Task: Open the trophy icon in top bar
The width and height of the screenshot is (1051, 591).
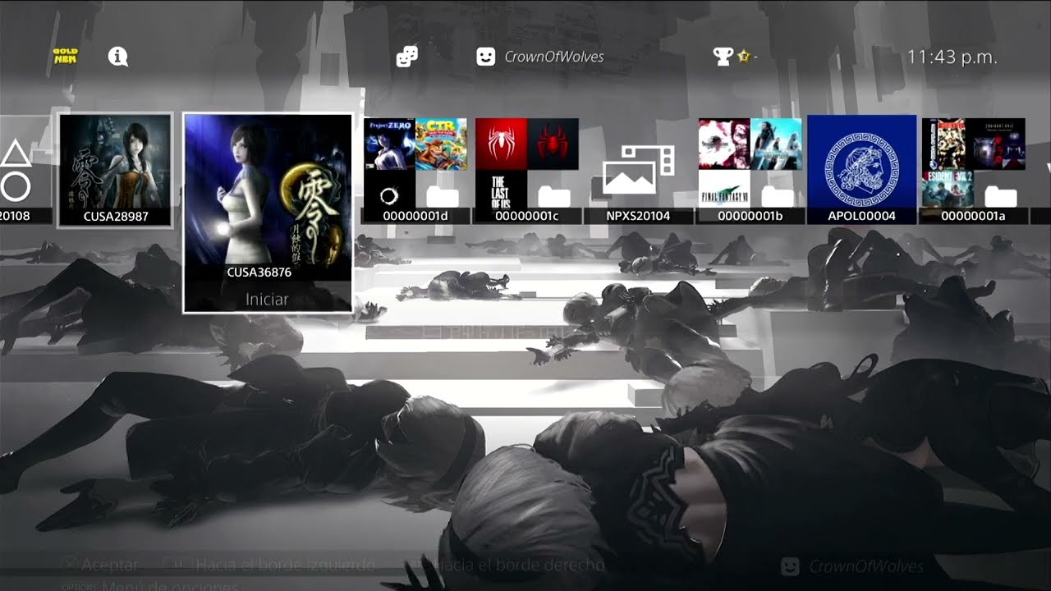Action: [723, 57]
